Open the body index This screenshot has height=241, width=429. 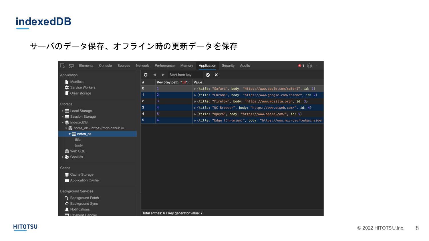[x=79, y=145]
